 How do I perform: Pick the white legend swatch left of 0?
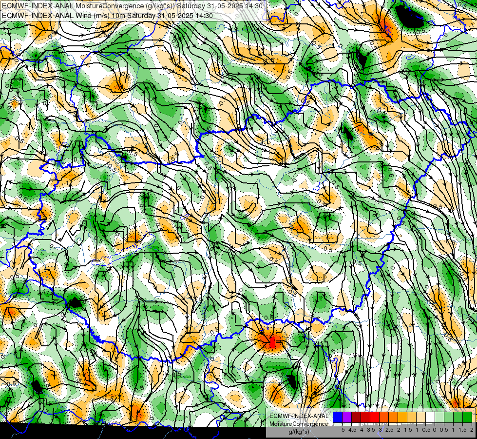(430, 417)
